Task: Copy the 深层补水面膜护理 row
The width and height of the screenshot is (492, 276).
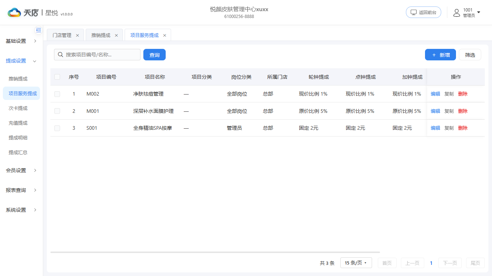Action: 449,111
